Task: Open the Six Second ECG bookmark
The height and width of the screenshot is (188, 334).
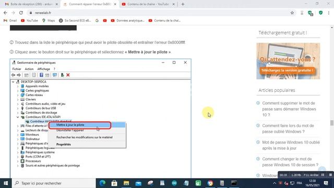Action: (75, 20)
